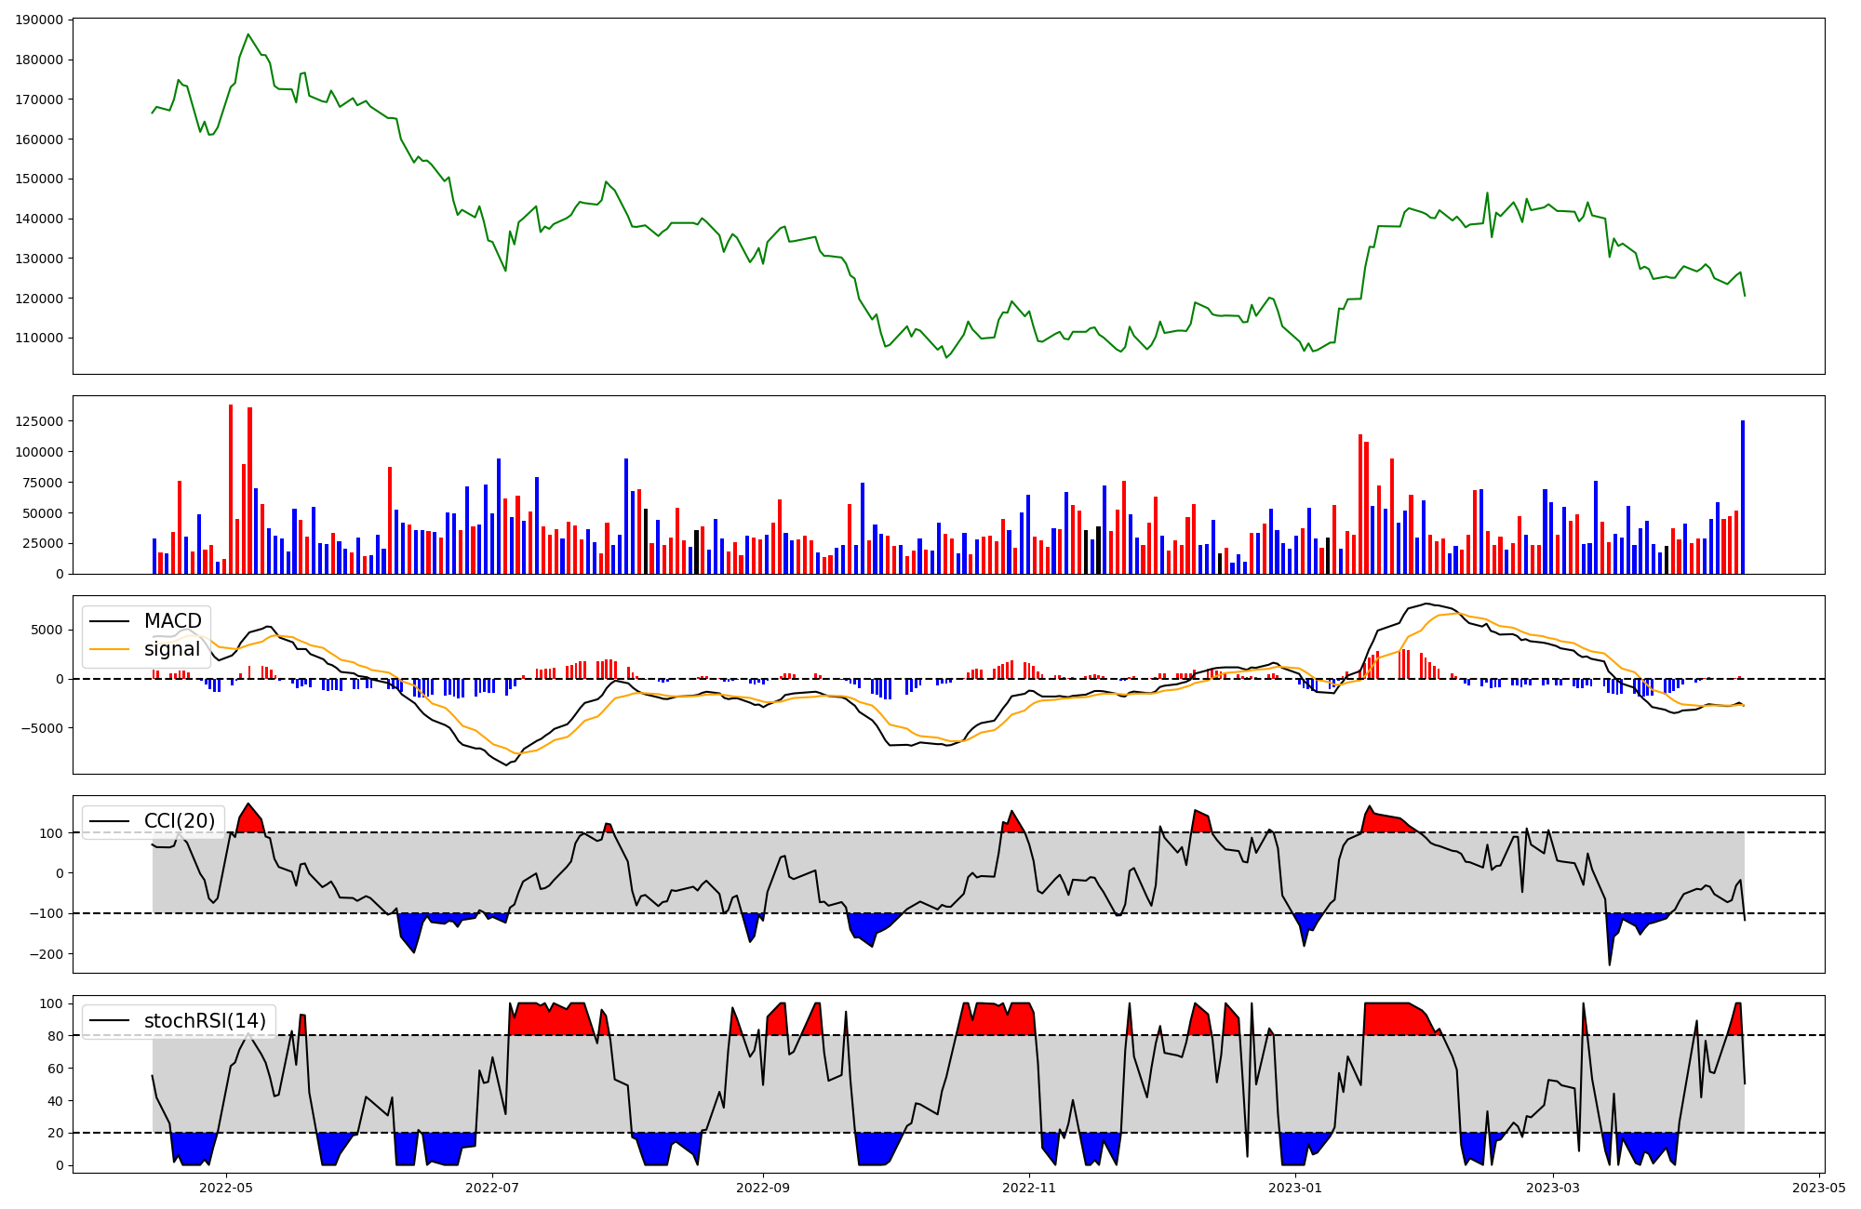Click the 2023-05 x-axis date label
This screenshot has width=1861, height=1209.
[1819, 1187]
